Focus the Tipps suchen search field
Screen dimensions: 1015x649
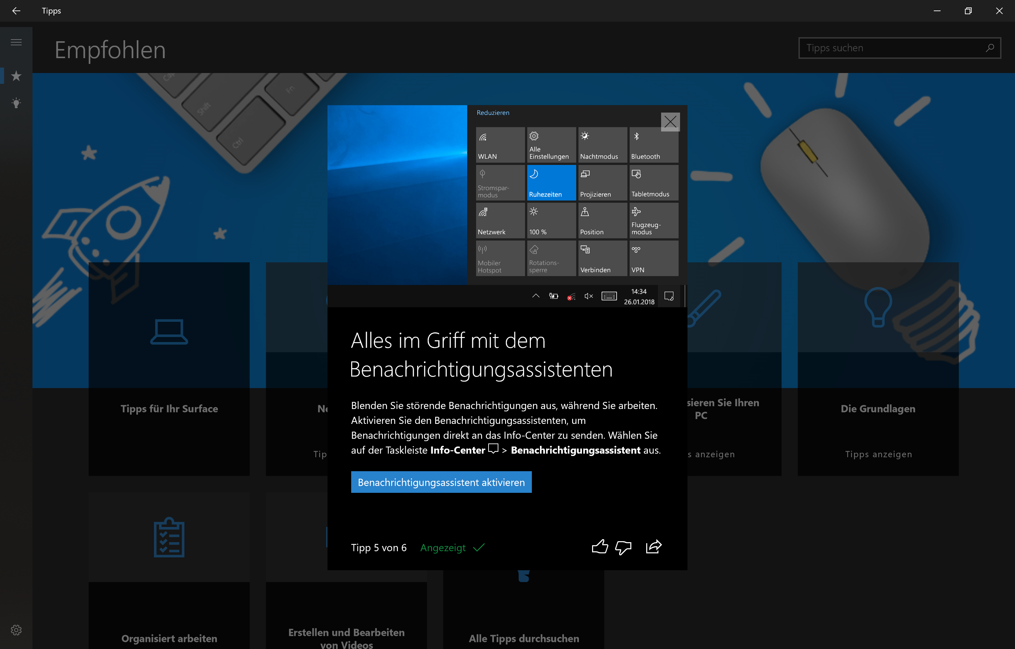[x=899, y=48]
